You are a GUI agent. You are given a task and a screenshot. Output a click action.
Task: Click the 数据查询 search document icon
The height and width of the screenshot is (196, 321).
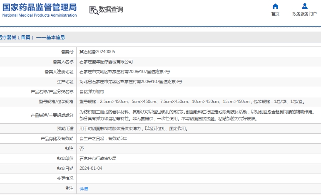[x=94, y=10]
